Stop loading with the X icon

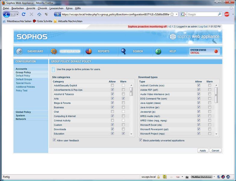click(x=31, y=14)
